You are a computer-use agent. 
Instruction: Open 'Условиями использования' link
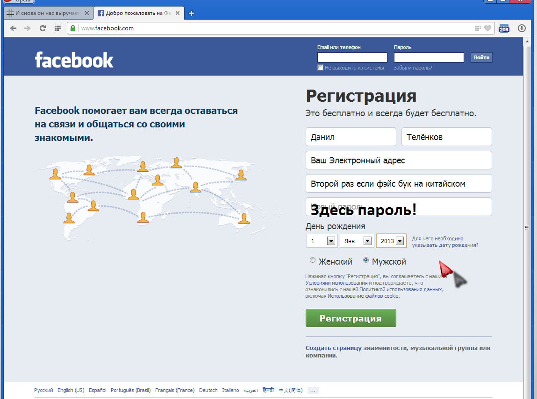337,283
